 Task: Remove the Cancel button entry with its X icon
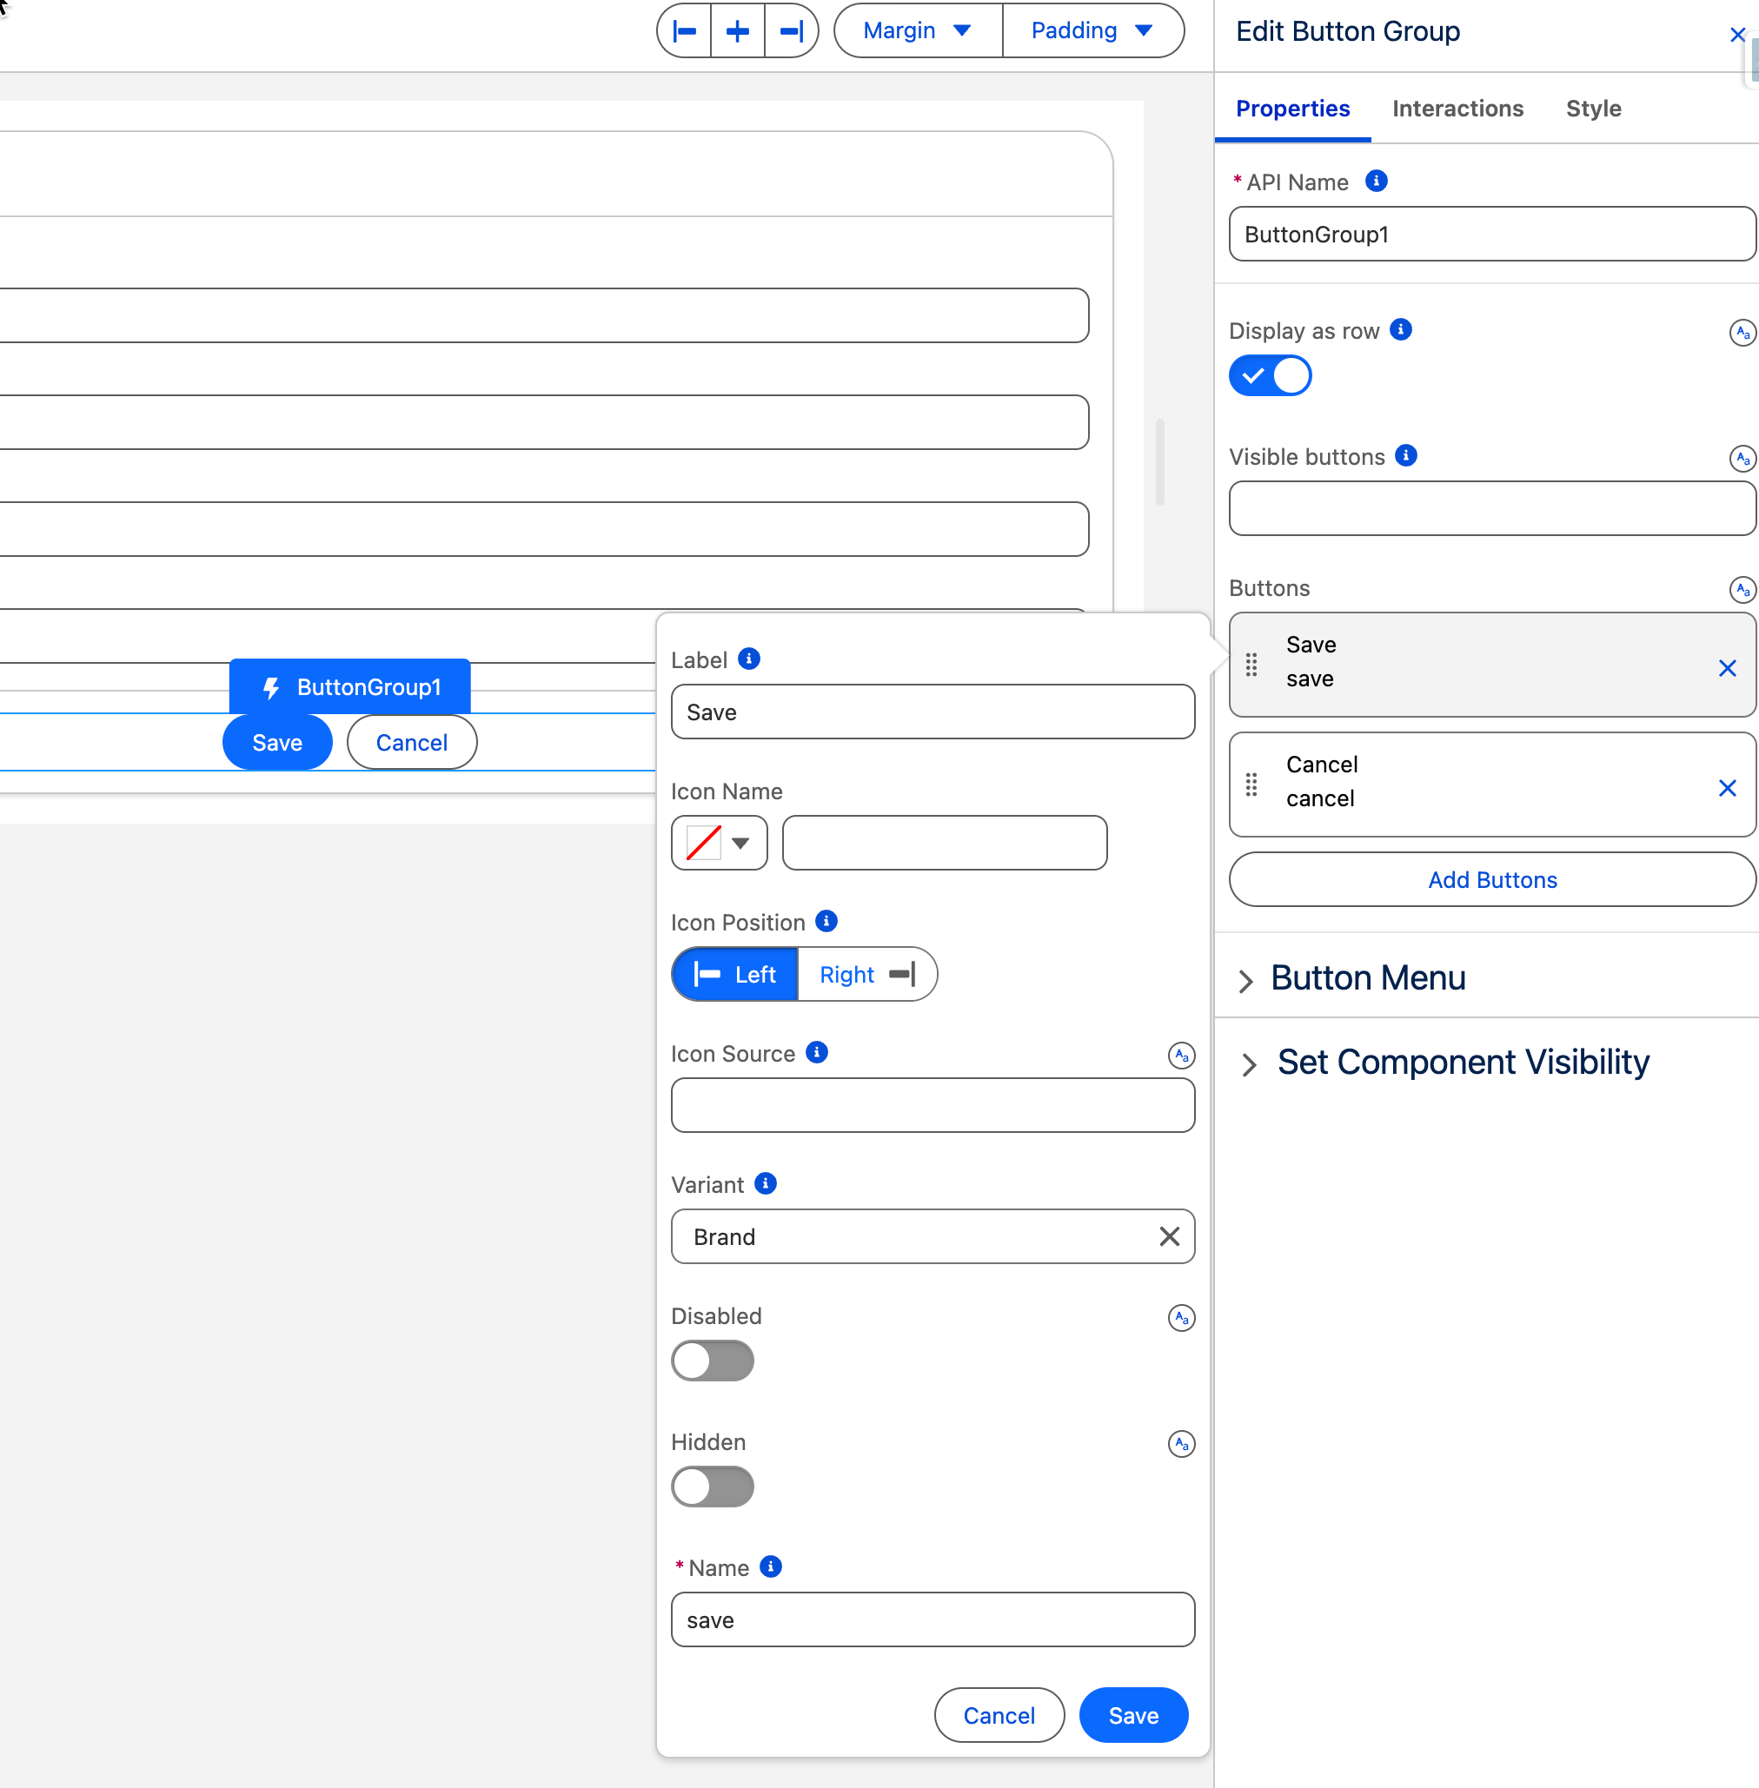point(1726,788)
